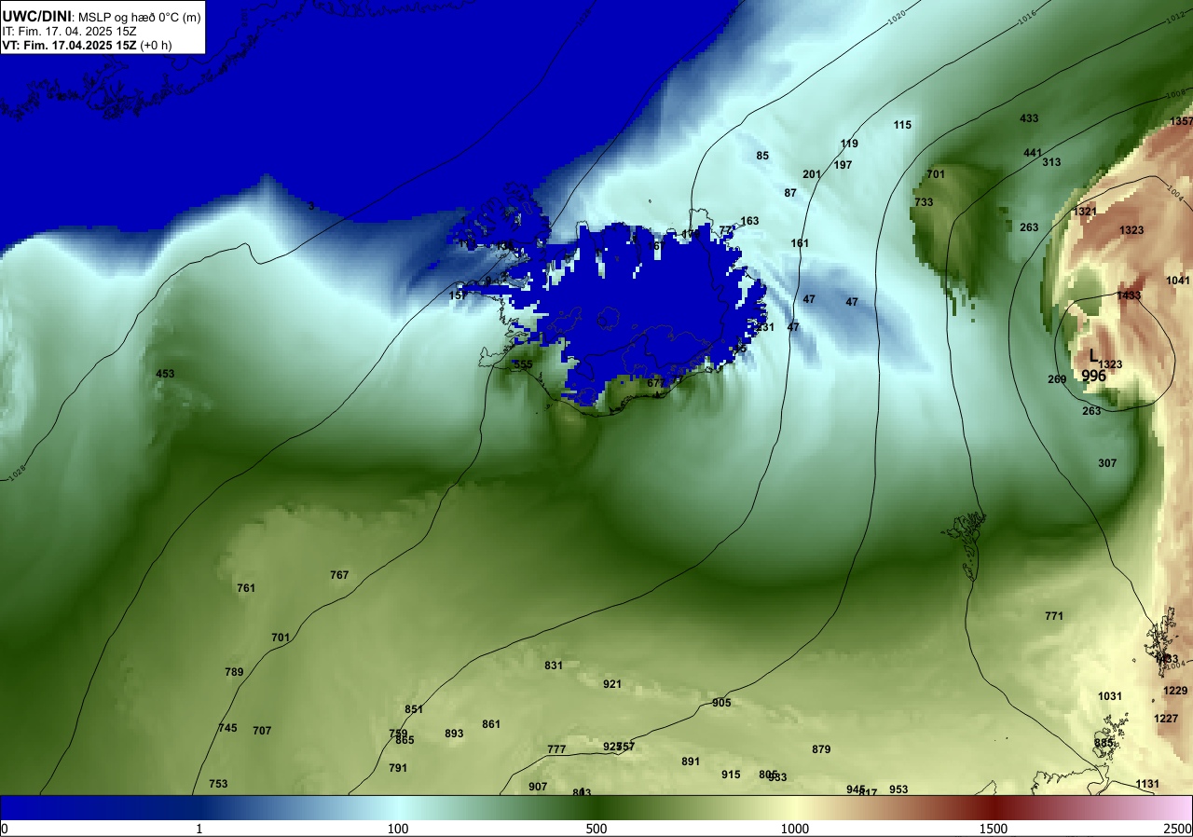Click the height value 753
This screenshot has height=837, width=1193.
pyautogui.click(x=218, y=784)
